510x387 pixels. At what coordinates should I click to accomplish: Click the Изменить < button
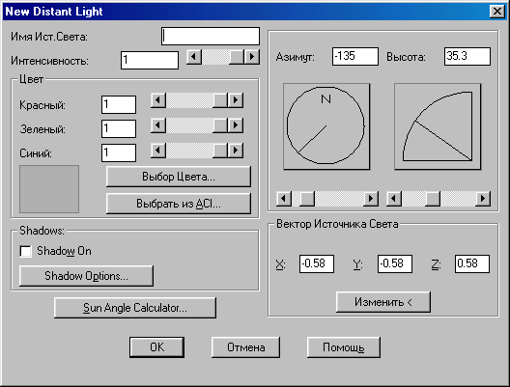[x=383, y=302]
